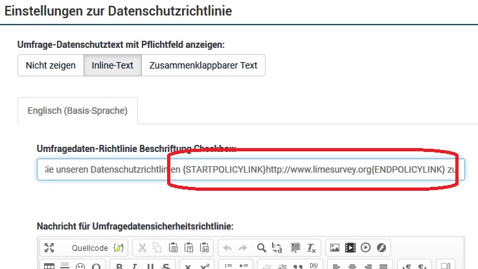This screenshot has width=478, height=269.
Task: Click the Paste from Word icon
Action: tap(204, 247)
